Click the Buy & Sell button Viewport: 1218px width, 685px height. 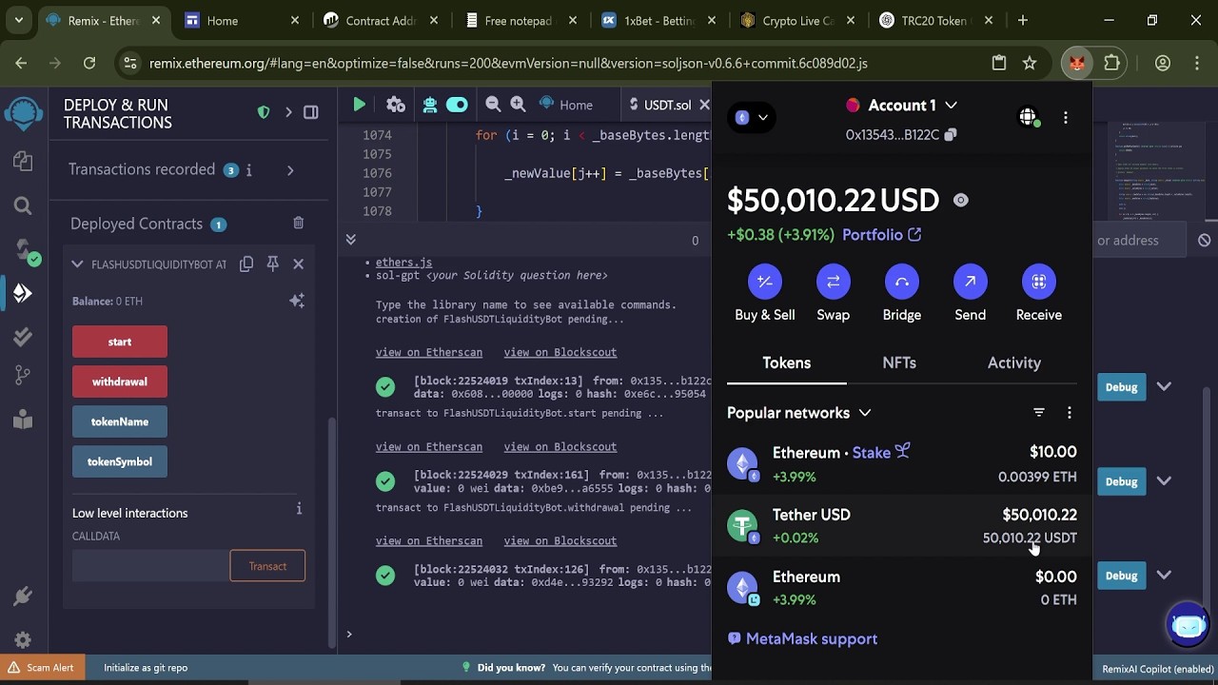pyautogui.click(x=765, y=293)
